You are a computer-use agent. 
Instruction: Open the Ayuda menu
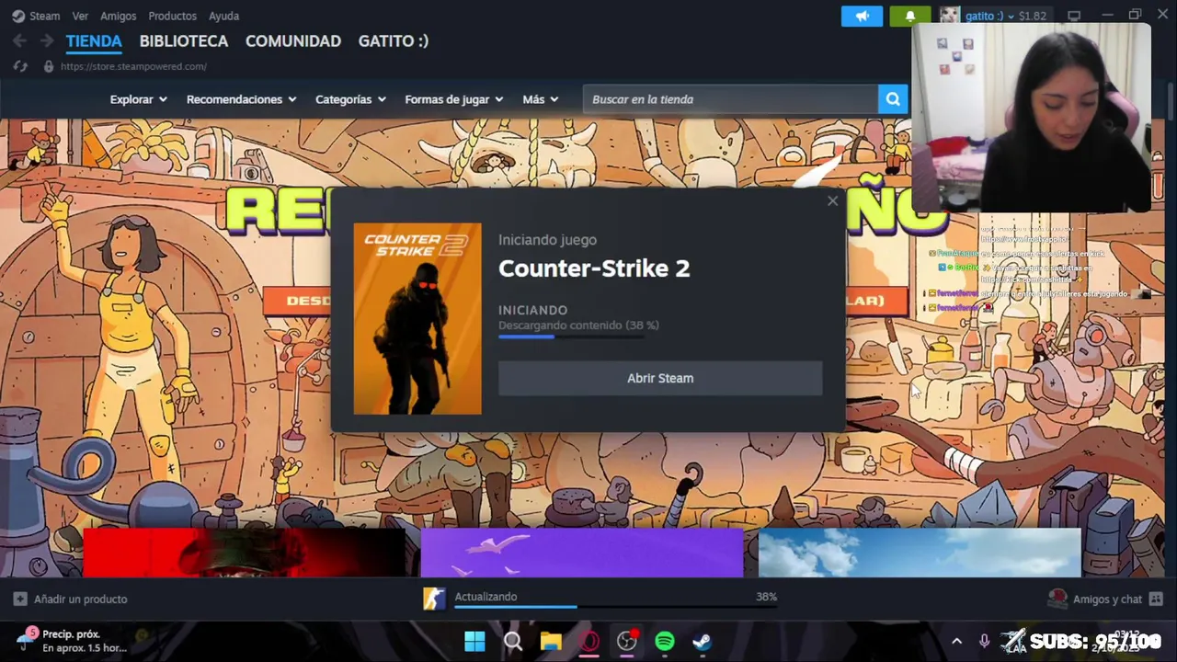coord(223,16)
